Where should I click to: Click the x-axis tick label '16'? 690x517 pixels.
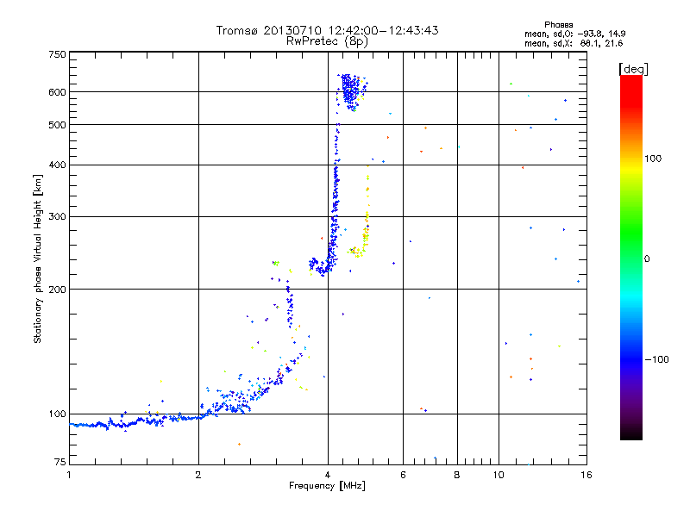pyautogui.click(x=586, y=475)
